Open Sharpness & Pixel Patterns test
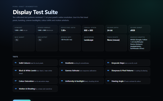 click(x=128, y=72)
